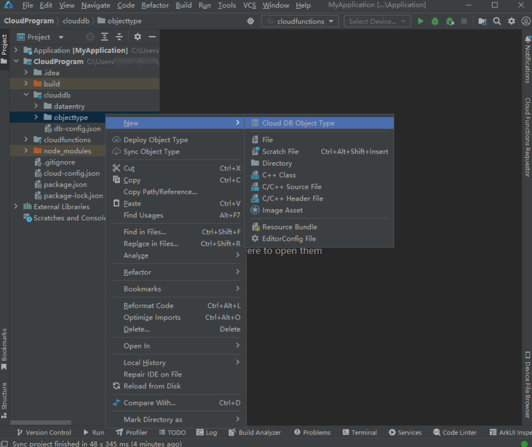This screenshot has height=447, width=532.
Task: Hide the Project panel with minus icon
Action: pyautogui.click(x=152, y=37)
